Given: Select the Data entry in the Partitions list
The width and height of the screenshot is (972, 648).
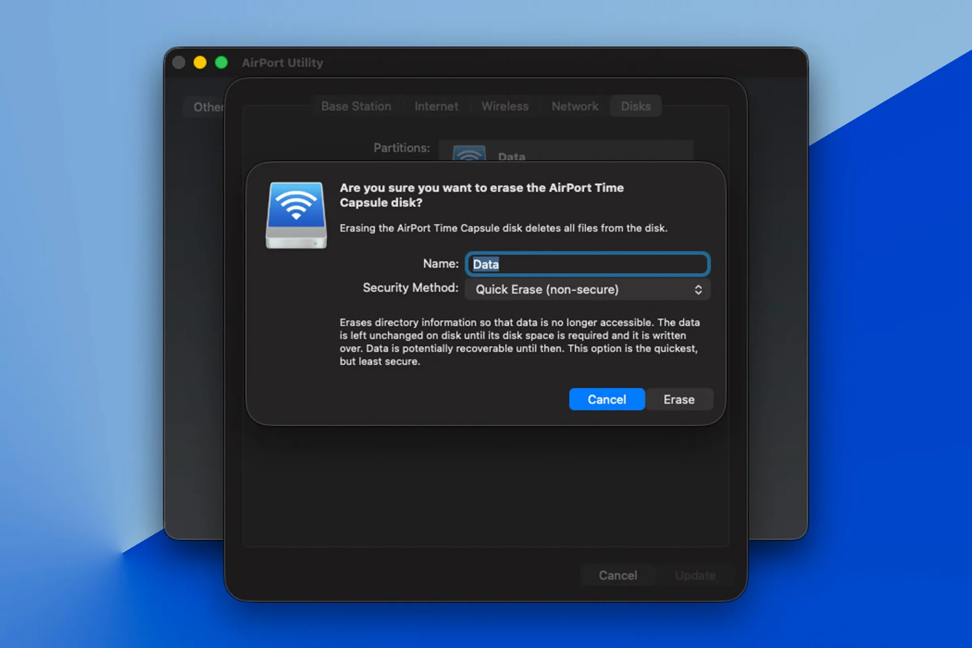Looking at the screenshot, I should point(511,154).
